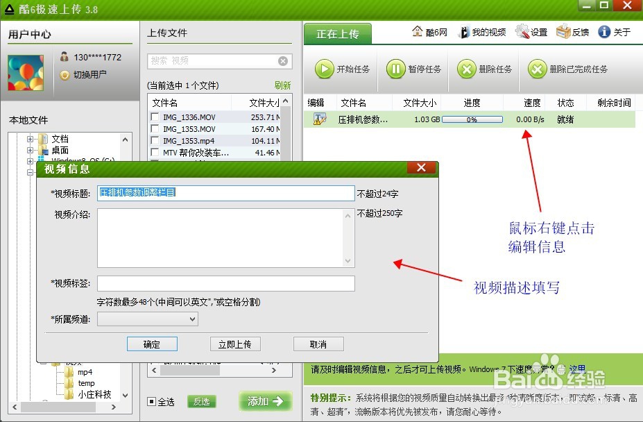Expand the 文档 tree node
This screenshot has height=422, width=643.
(30, 139)
